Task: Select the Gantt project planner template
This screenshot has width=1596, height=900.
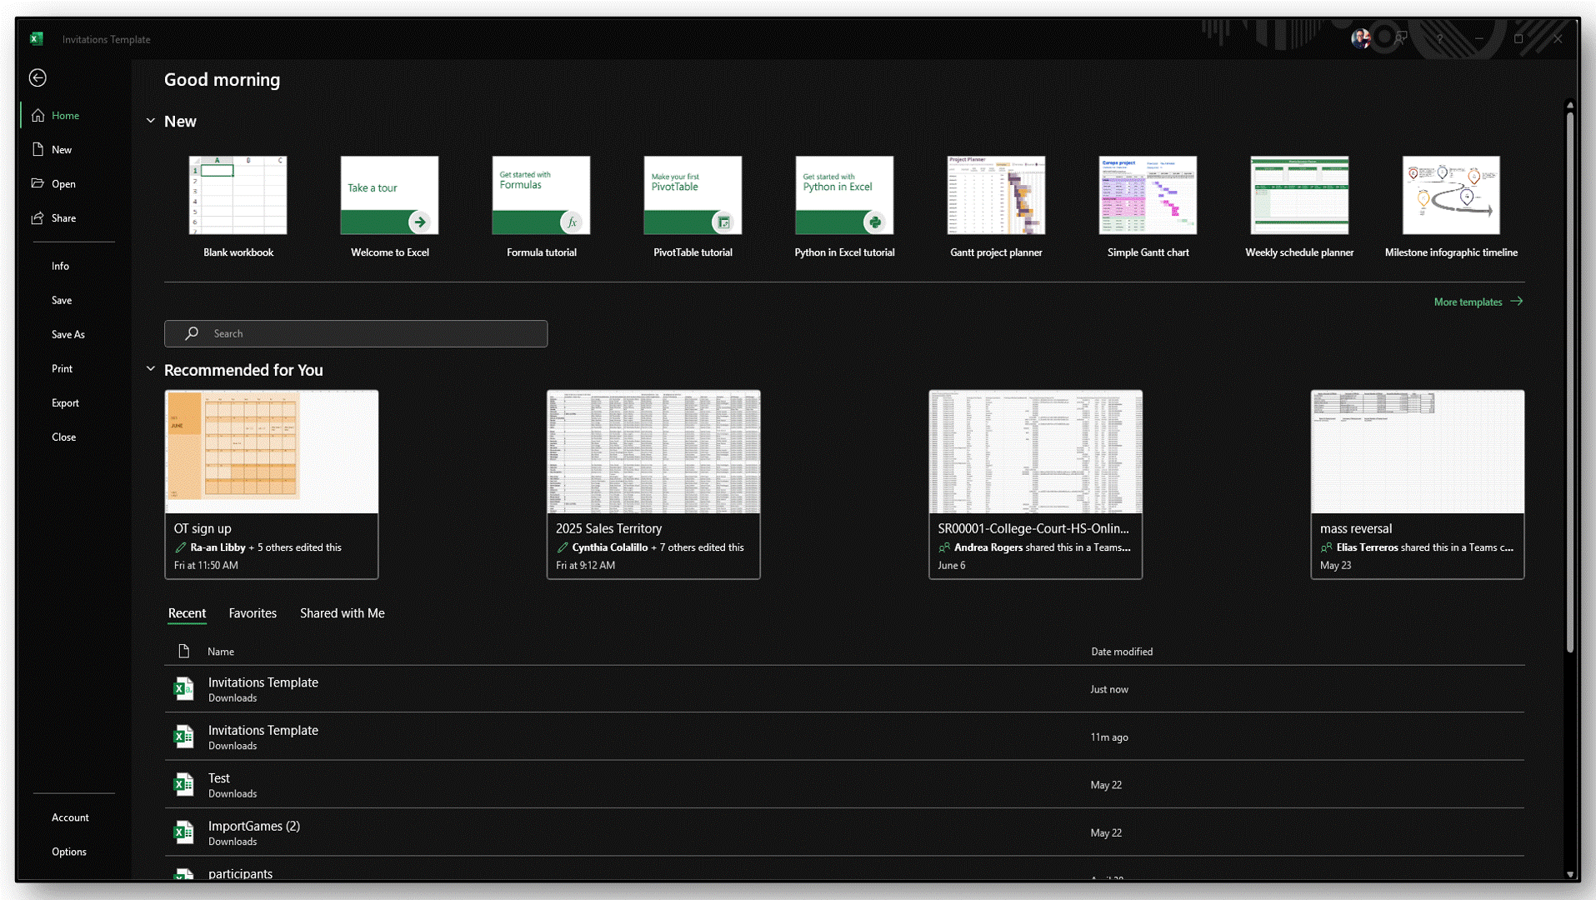Action: [x=996, y=207]
